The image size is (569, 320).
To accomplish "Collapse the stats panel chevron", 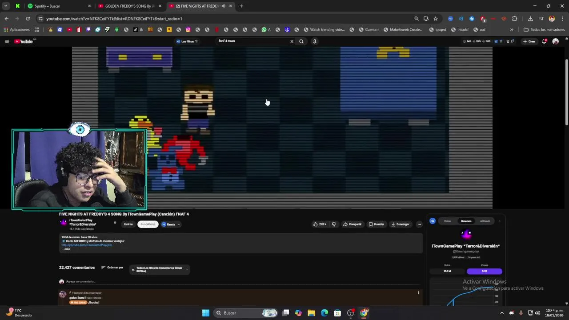I will pyautogui.click(x=499, y=221).
